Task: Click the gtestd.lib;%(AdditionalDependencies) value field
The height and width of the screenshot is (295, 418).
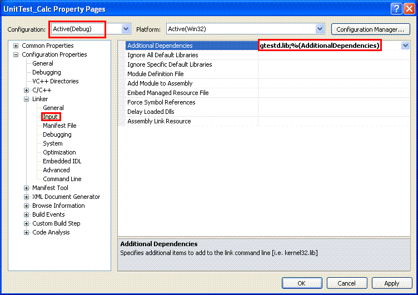Action: 330,46
